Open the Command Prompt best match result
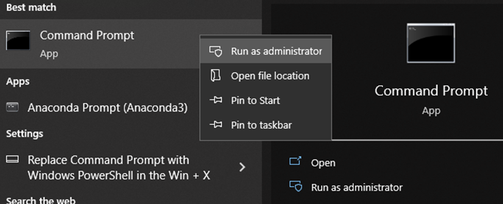The height and width of the screenshot is (204, 503). pos(100,44)
